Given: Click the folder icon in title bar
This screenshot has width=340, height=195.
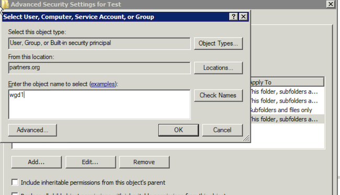Looking at the screenshot, I should [x=5, y=4].
